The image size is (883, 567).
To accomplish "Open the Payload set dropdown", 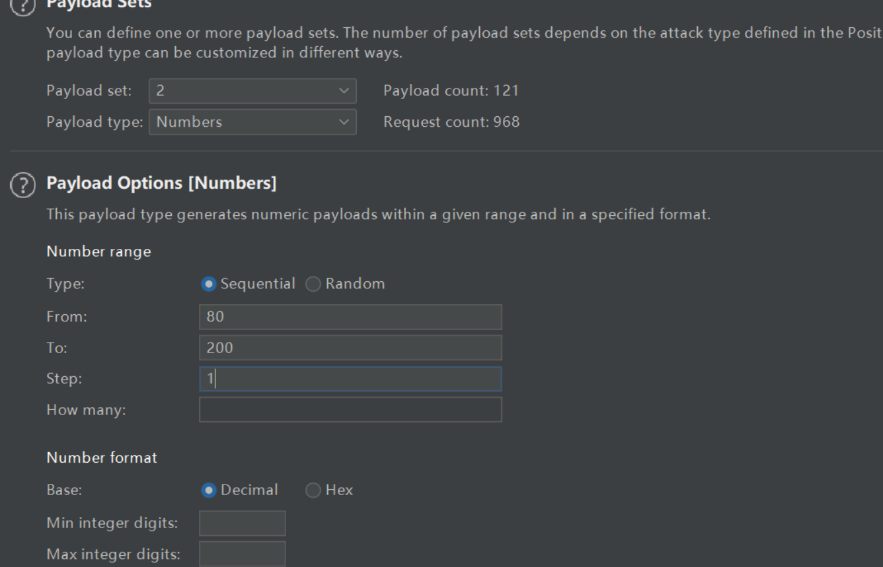I will 252,90.
